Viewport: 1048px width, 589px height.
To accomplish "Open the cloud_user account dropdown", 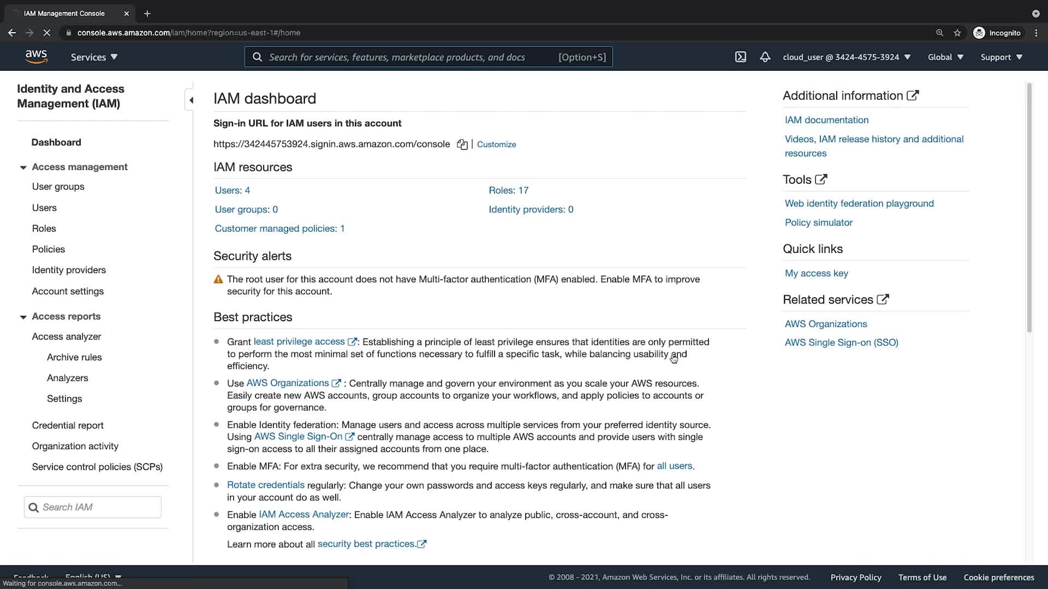I will pyautogui.click(x=846, y=57).
